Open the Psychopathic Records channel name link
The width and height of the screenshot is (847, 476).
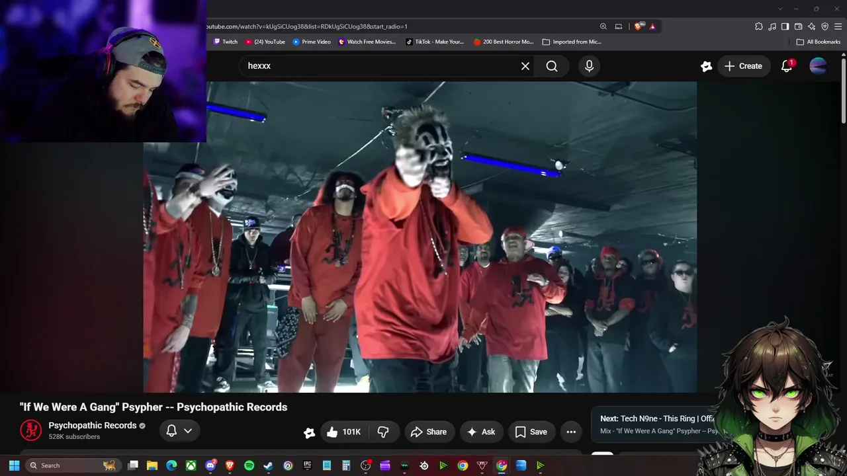point(93,425)
